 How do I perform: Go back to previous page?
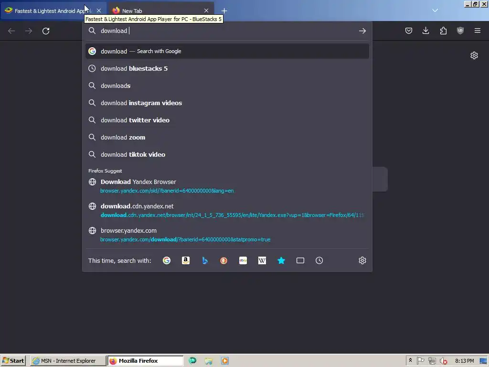point(11,31)
